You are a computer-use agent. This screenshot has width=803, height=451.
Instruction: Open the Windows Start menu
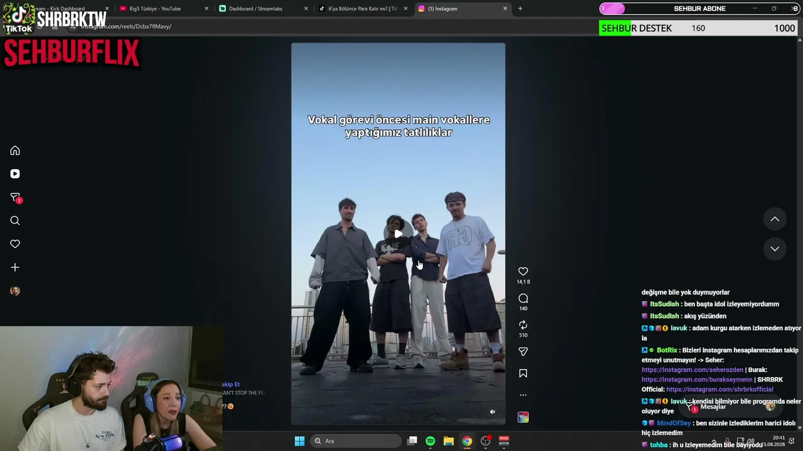(299, 441)
